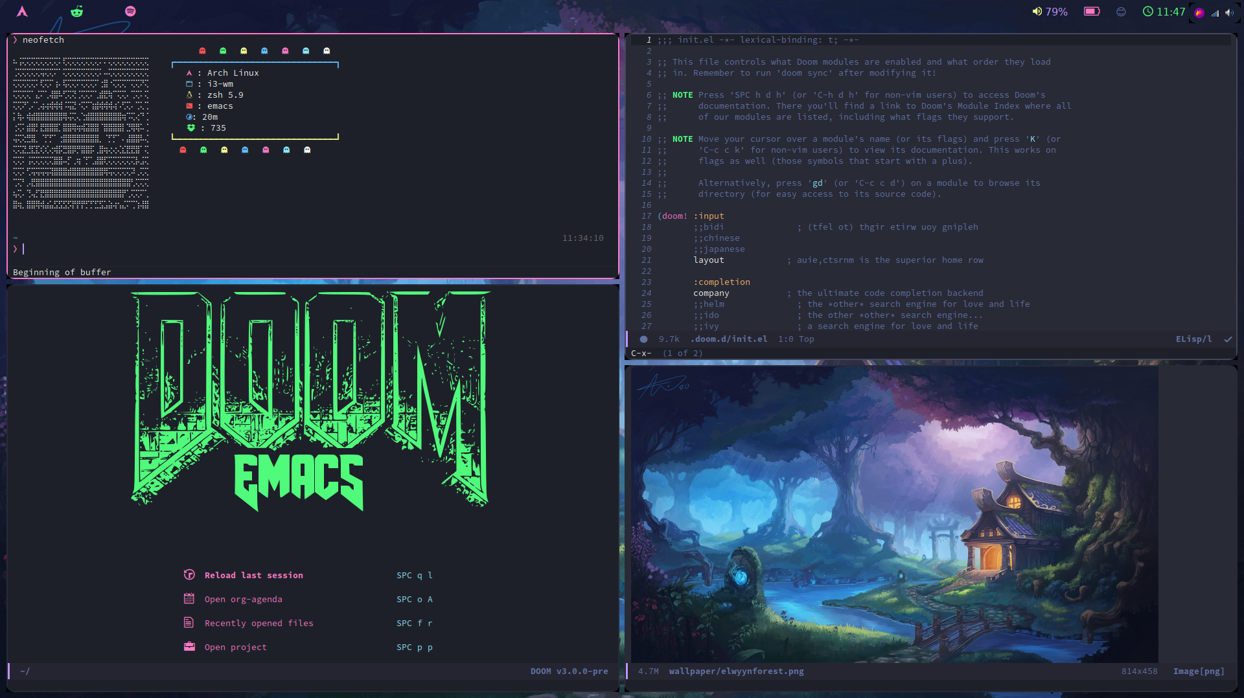The image size is (1244, 698).
Task: Click the 'neofetch' command text in terminal
Action: (43, 40)
